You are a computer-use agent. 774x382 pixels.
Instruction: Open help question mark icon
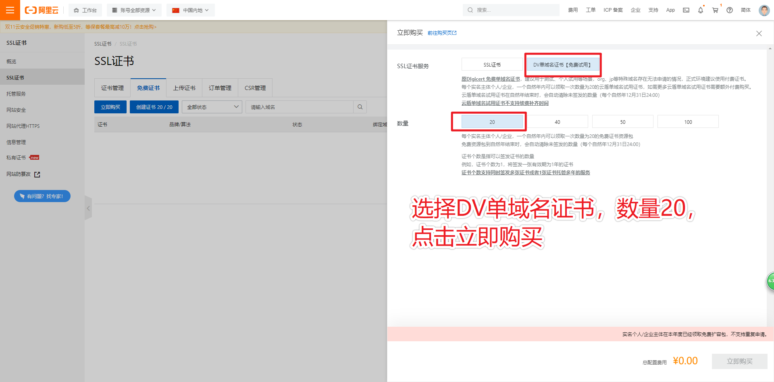(x=730, y=10)
